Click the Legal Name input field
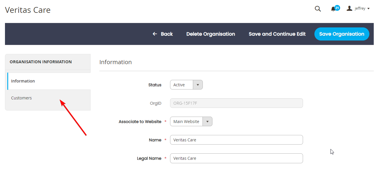Screen dimensions: 379x172 236,158
